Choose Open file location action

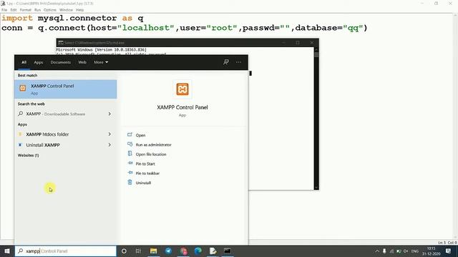tap(151, 154)
